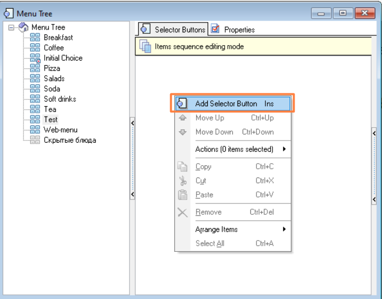
Task: Select the Coffee tree item
Action: tap(53, 48)
